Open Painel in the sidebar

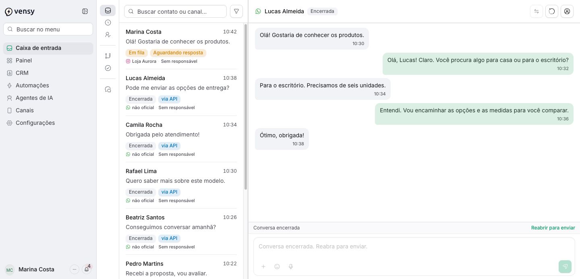(48, 60)
